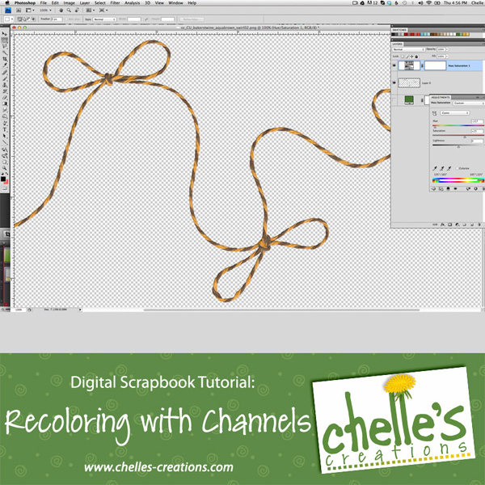Toggle the Lock all layer icon

[416, 57]
